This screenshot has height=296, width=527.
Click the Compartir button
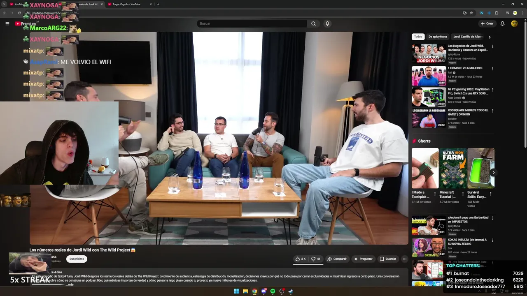click(x=337, y=259)
